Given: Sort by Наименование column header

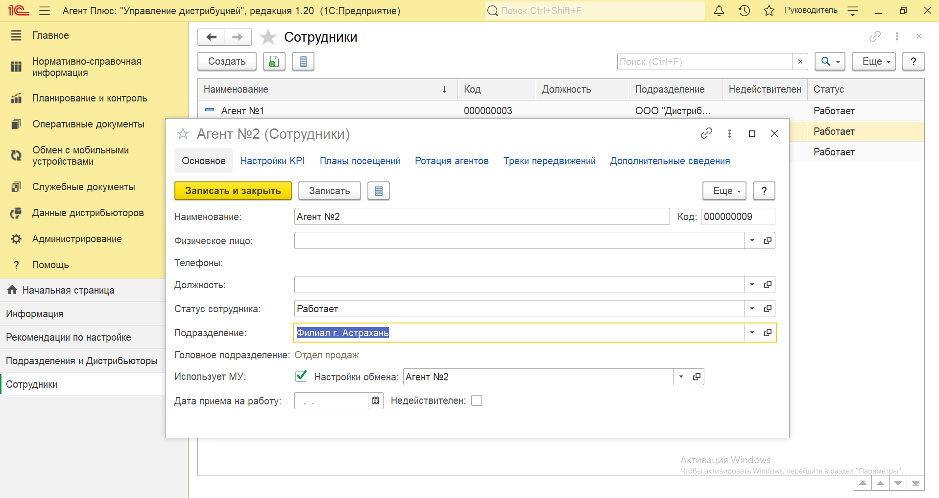Looking at the screenshot, I should click(x=327, y=89).
